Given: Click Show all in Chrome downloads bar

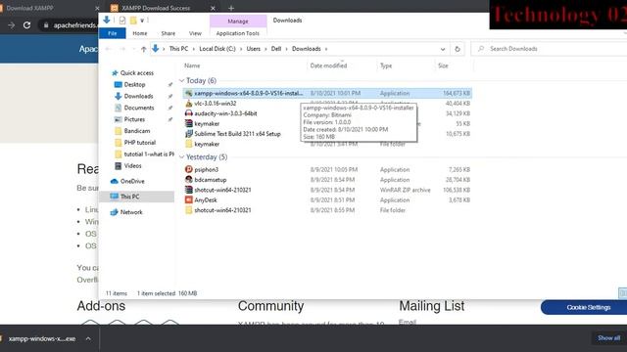Looking at the screenshot, I should coord(608,338).
